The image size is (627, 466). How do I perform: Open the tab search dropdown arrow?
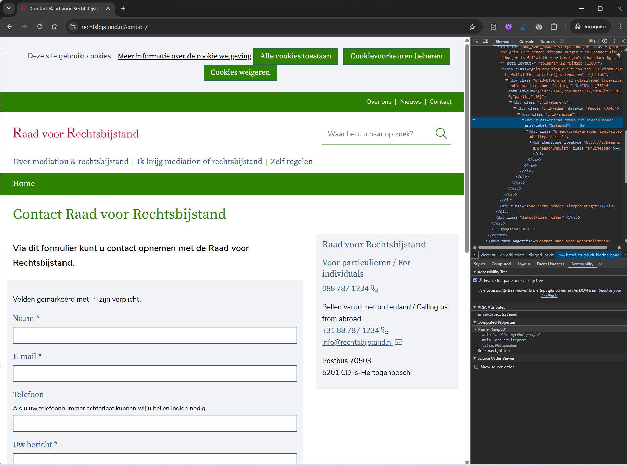(x=9, y=8)
